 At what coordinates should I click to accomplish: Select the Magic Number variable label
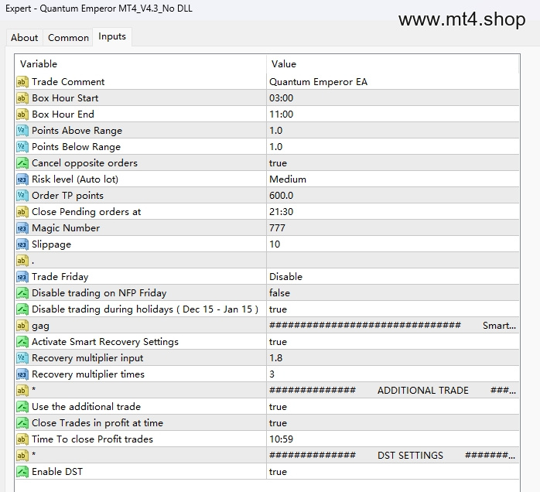(66, 228)
